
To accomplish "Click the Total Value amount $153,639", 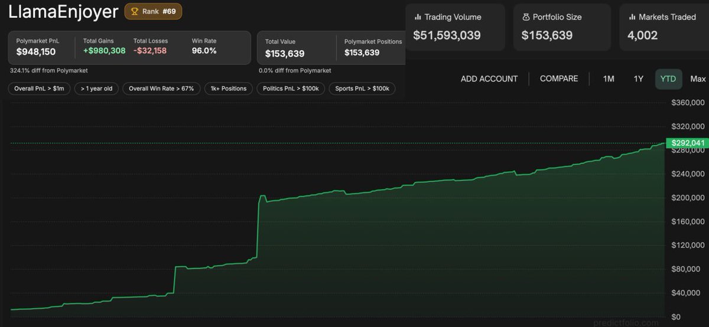I will coord(285,53).
